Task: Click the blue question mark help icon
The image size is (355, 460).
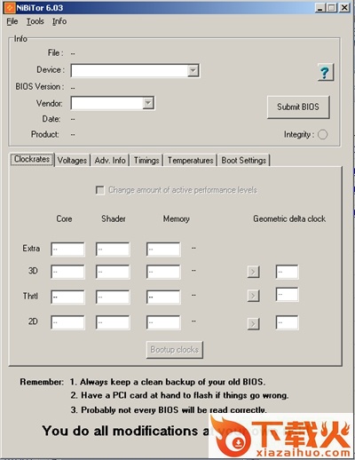Action: point(326,72)
